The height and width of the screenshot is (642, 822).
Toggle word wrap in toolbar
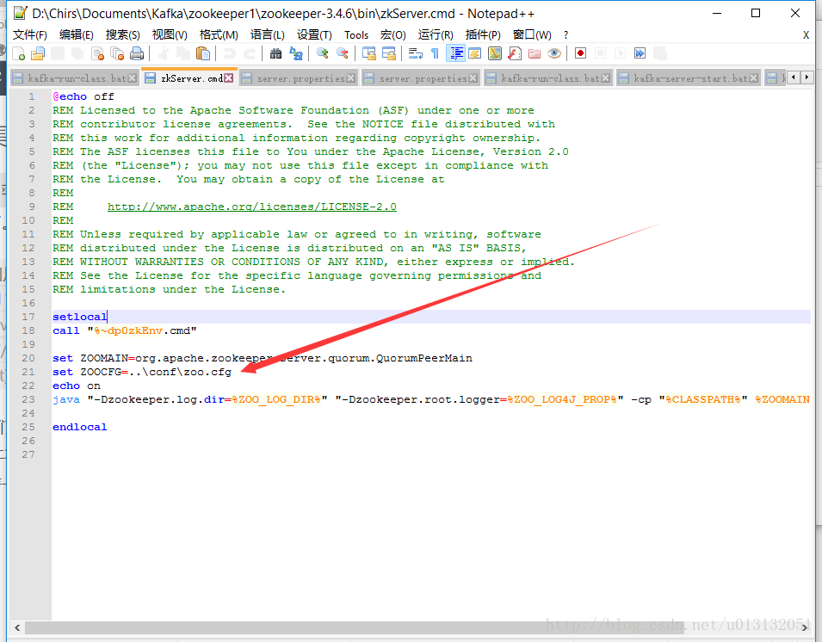point(416,53)
